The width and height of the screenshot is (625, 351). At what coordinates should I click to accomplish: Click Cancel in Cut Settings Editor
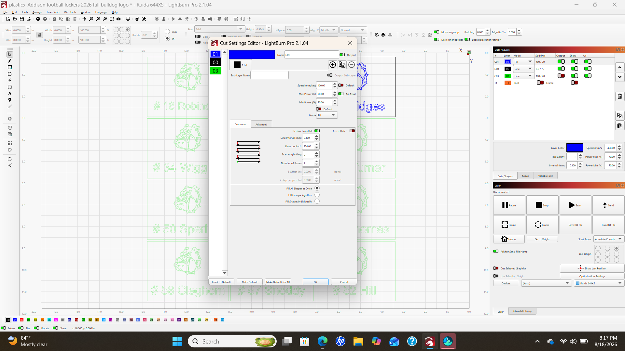tap(344, 282)
